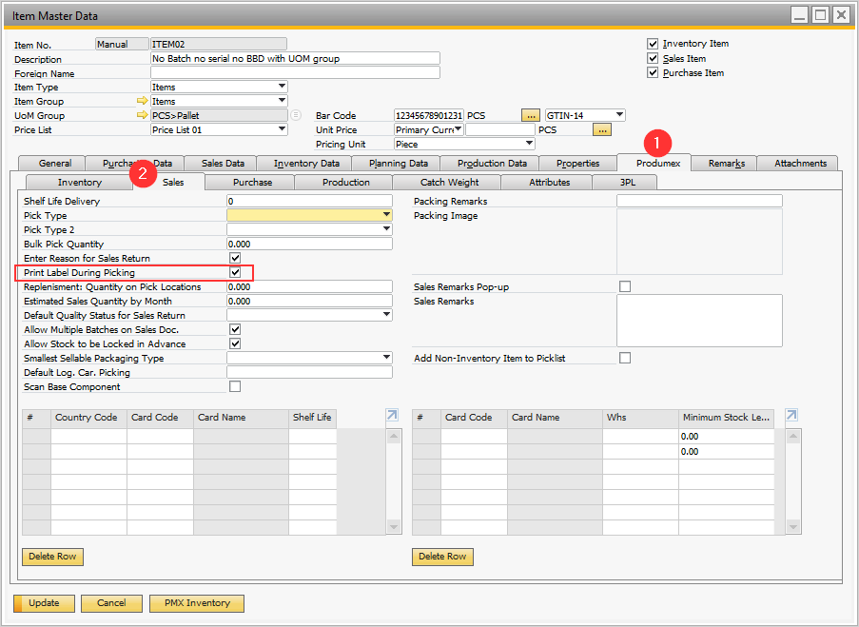The image size is (859, 627).
Task: Expand the Country Code table with the arrow icon
Action: 392,416
